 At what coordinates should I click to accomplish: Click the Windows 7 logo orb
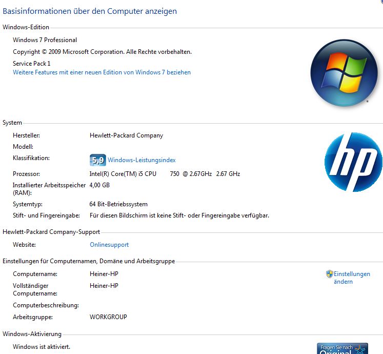(344, 73)
